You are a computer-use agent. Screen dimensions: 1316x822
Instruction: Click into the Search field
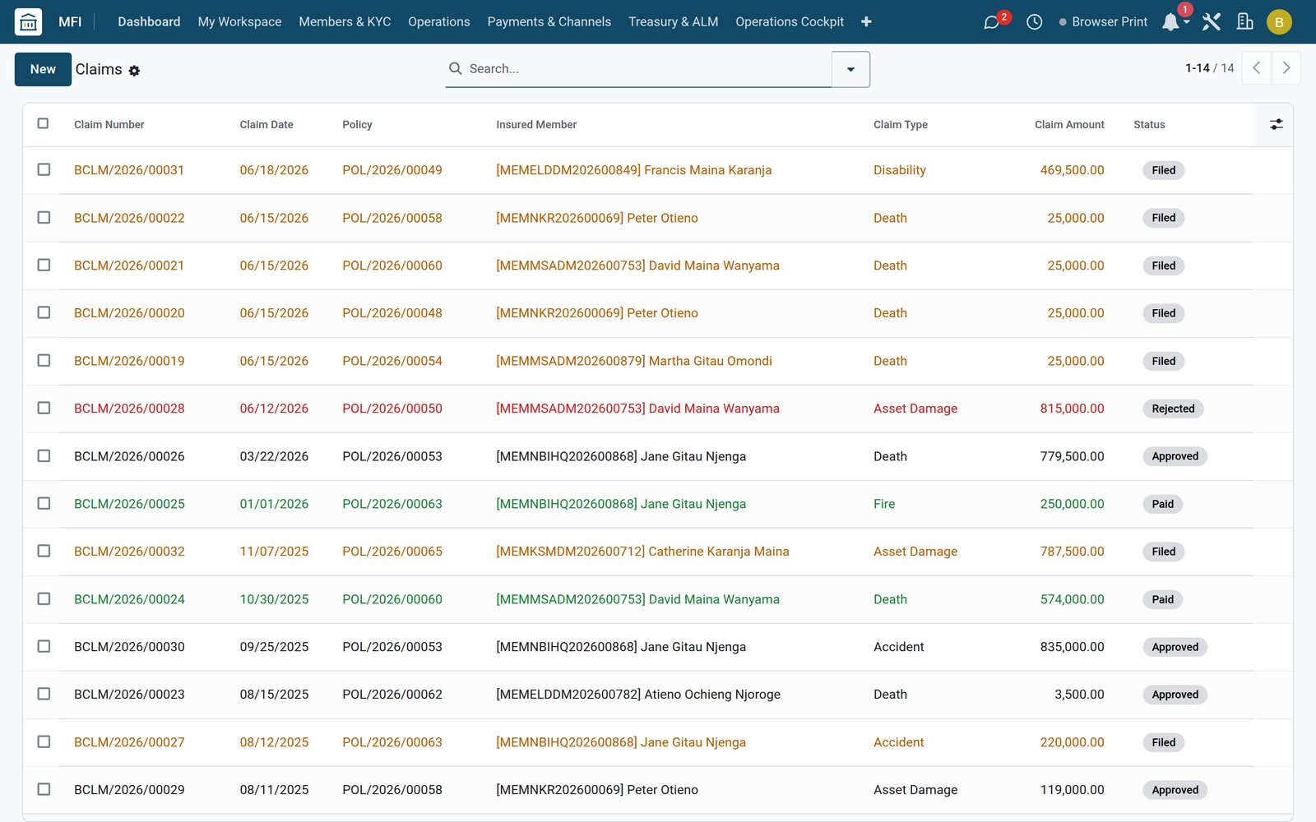click(x=639, y=69)
